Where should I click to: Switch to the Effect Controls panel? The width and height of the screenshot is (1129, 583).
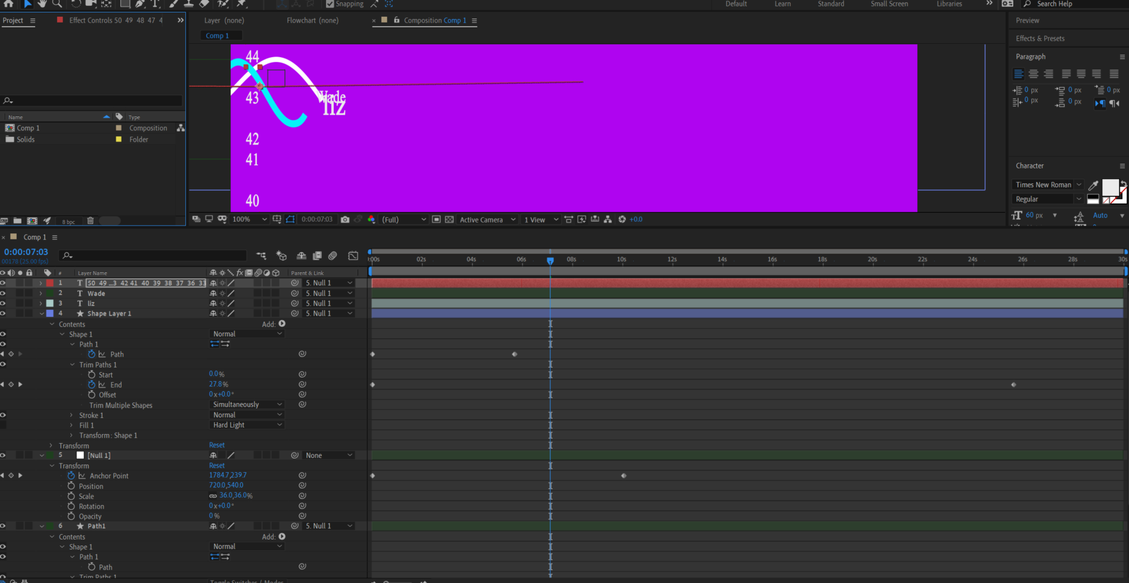click(92, 20)
